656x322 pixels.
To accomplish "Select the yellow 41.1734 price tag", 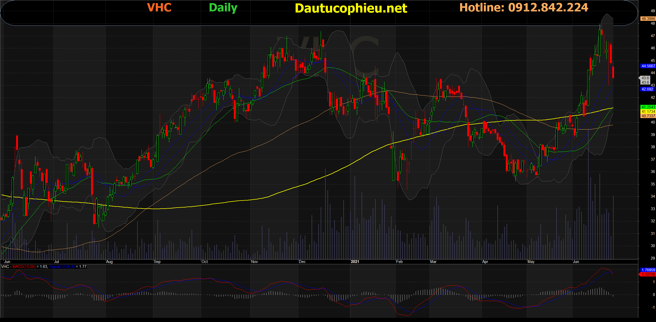I will click(x=648, y=112).
